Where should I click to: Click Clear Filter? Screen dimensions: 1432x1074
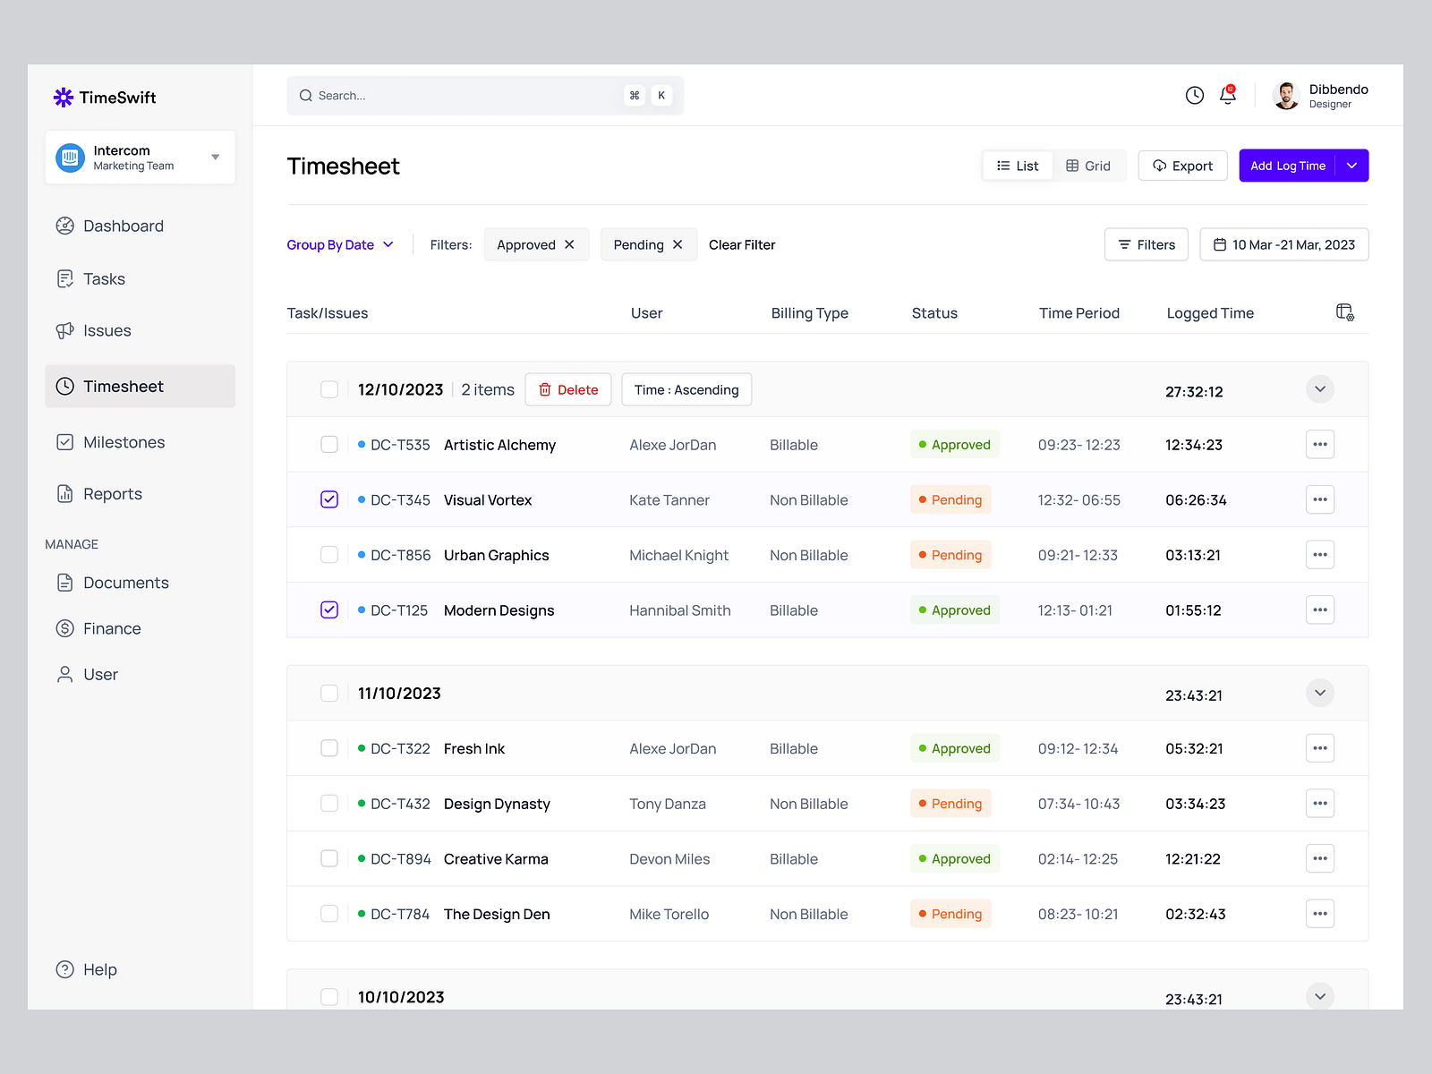[741, 244]
